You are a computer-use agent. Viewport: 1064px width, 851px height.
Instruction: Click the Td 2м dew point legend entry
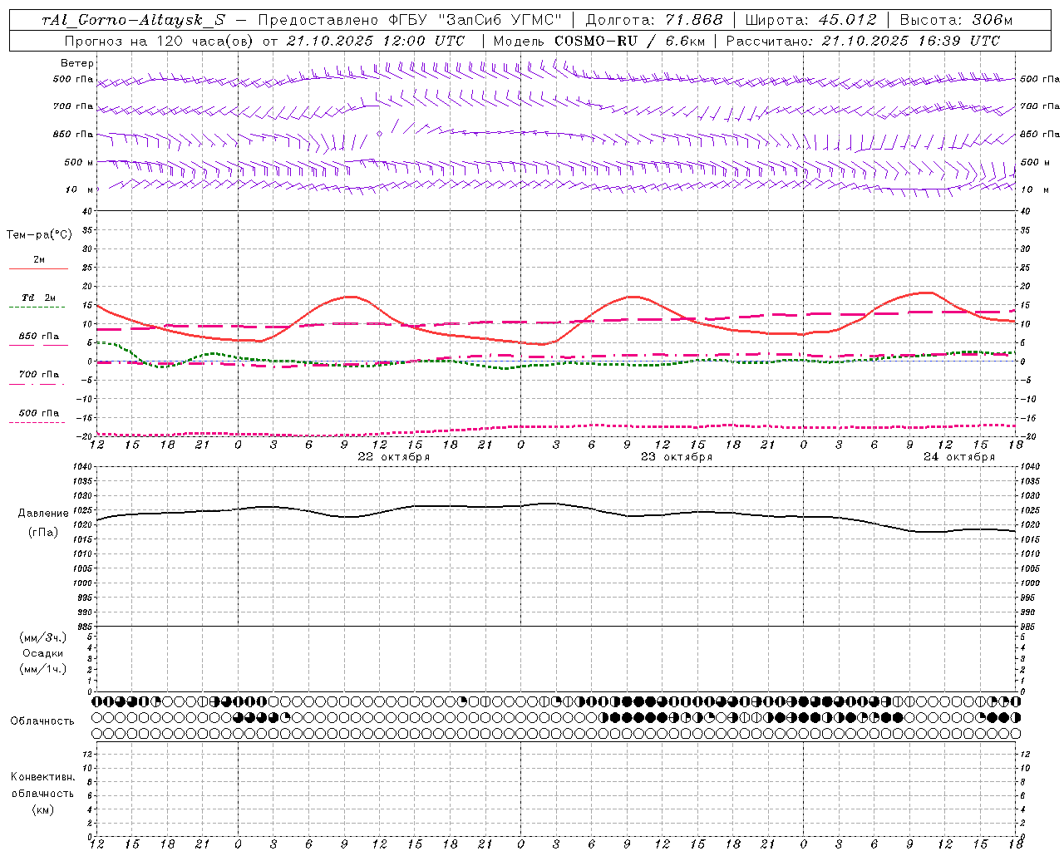click(x=39, y=298)
